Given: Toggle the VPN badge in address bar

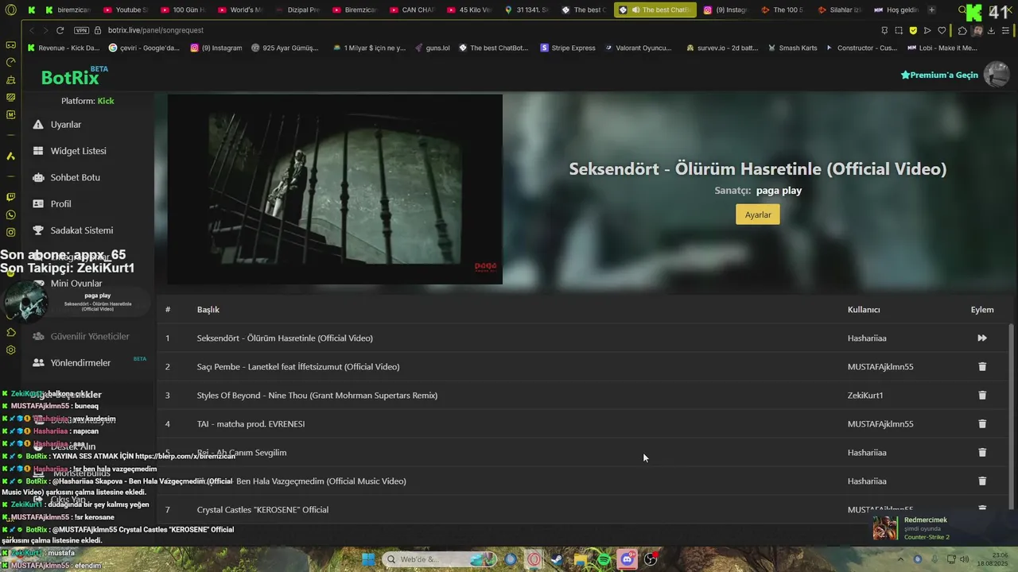Looking at the screenshot, I should point(81,30).
